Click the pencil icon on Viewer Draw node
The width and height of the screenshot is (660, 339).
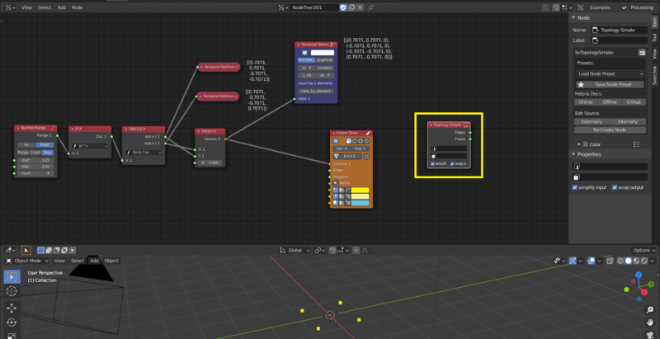coord(368,133)
